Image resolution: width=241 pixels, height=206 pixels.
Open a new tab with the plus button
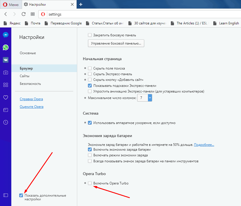click(x=81, y=5)
